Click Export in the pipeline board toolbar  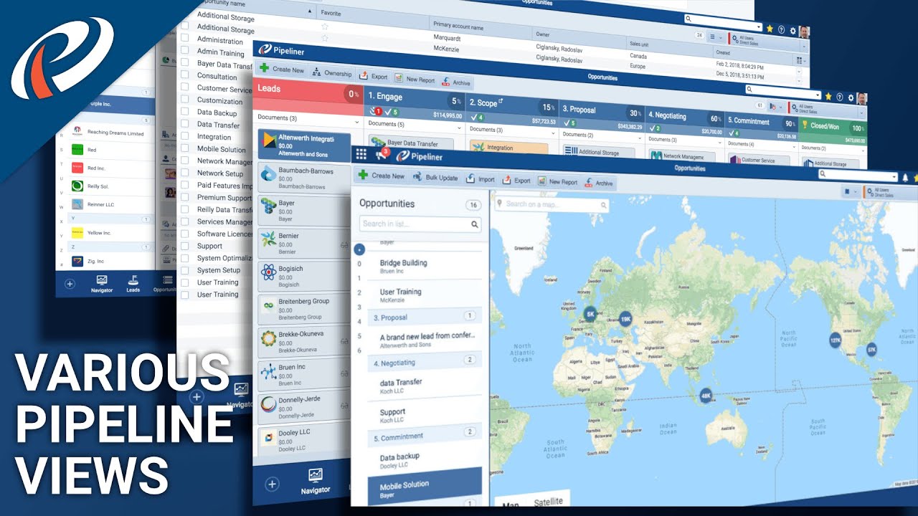[x=373, y=76]
